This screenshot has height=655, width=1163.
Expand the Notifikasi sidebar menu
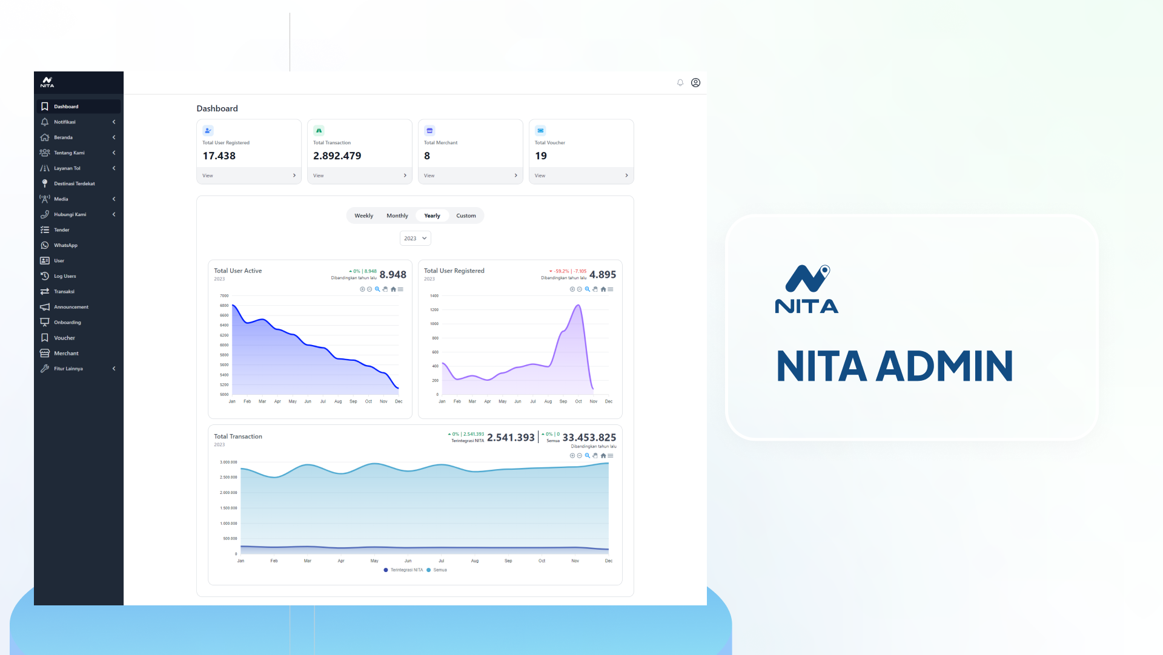coord(65,122)
